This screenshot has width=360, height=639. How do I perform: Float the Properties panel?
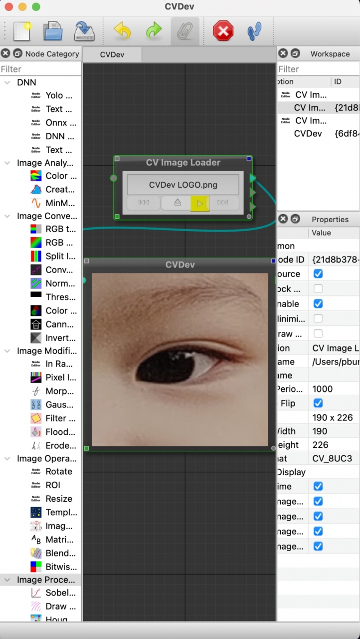(295, 219)
